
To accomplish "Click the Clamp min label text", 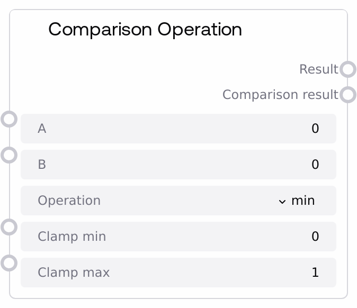I will click(x=72, y=237).
